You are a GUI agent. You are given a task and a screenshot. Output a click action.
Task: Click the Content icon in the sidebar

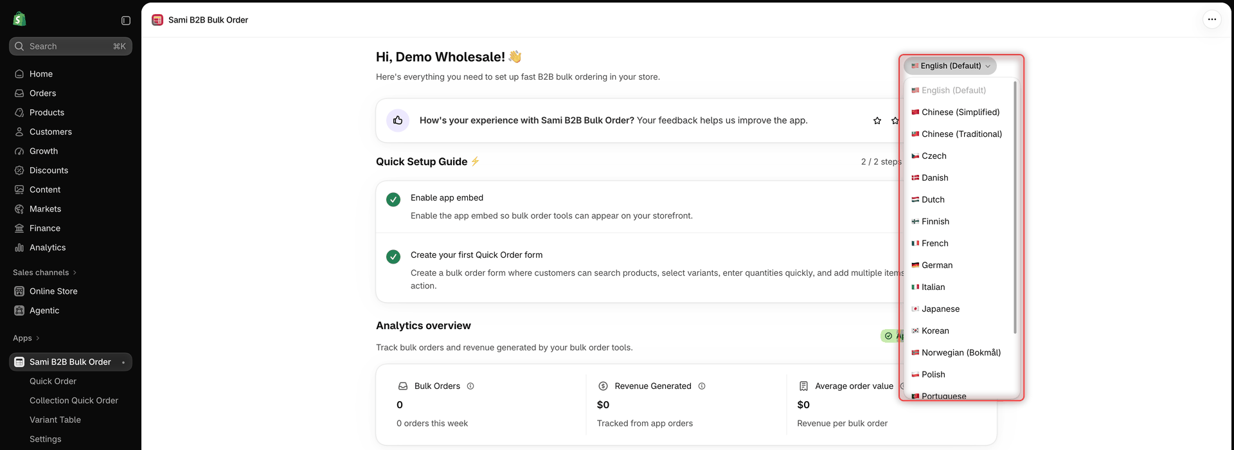tap(19, 190)
